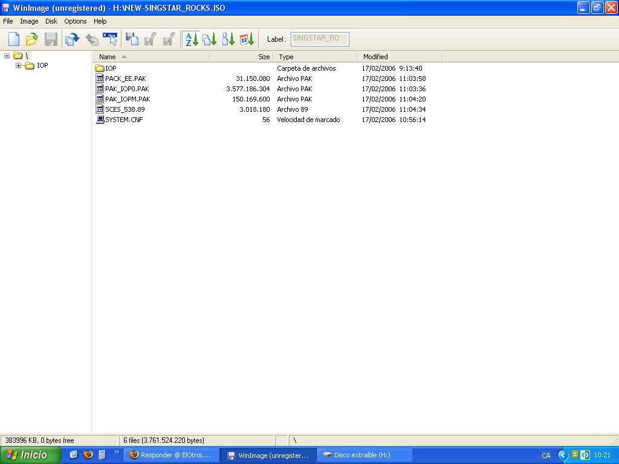
Task: Sort files by type toolbar icon
Action: [210, 39]
